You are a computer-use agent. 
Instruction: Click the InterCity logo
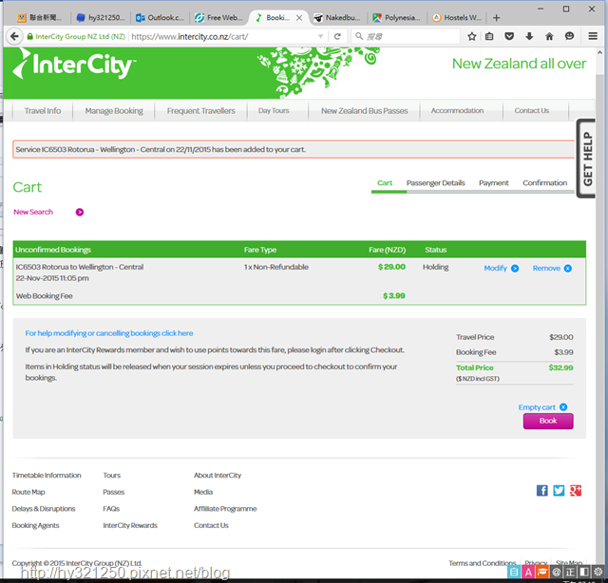pyautogui.click(x=74, y=65)
